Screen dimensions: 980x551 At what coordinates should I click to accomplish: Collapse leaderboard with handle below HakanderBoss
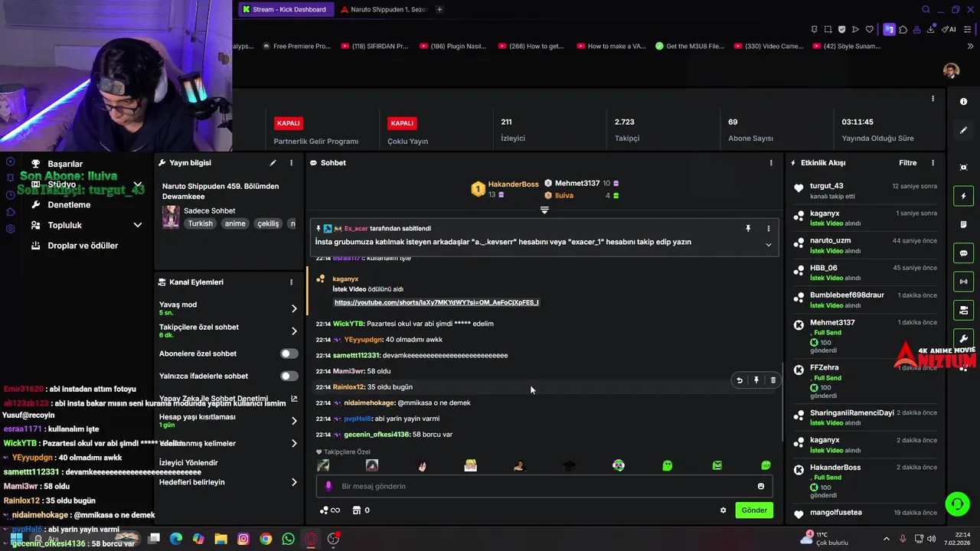tap(544, 210)
